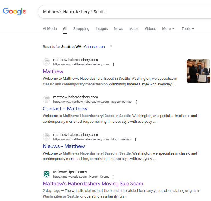Open three-dot menu for MalwareTips result
The height and width of the screenshot is (201, 211).
113,177
